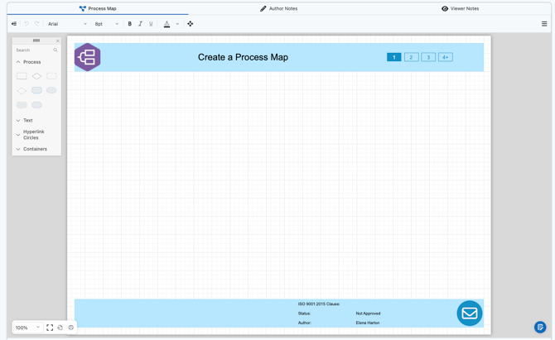The width and height of the screenshot is (555, 340).
Task: Toggle underline text formatting
Action: 151,24
